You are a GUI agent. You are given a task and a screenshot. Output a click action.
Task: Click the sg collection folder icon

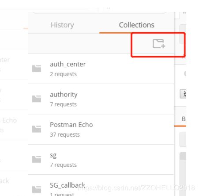pyautogui.click(x=37, y=159)
